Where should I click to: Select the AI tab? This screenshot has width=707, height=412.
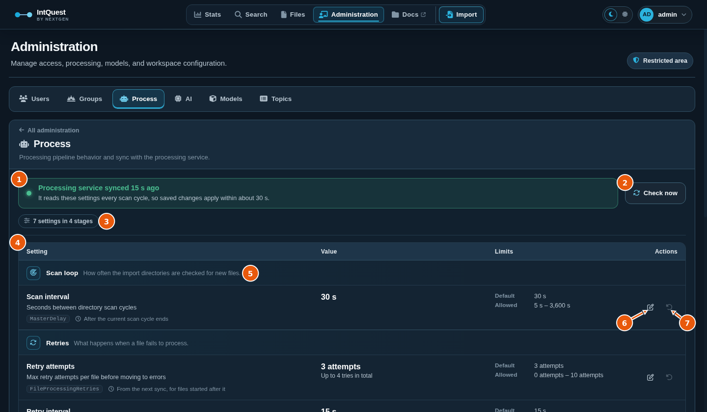(x=183, y=99)
